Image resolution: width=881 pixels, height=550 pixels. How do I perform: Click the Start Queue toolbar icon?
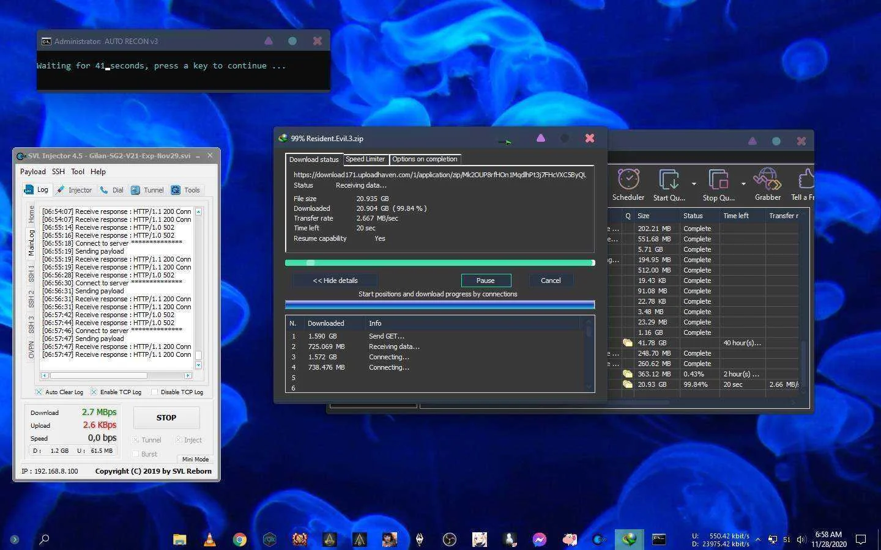point(669,180)
